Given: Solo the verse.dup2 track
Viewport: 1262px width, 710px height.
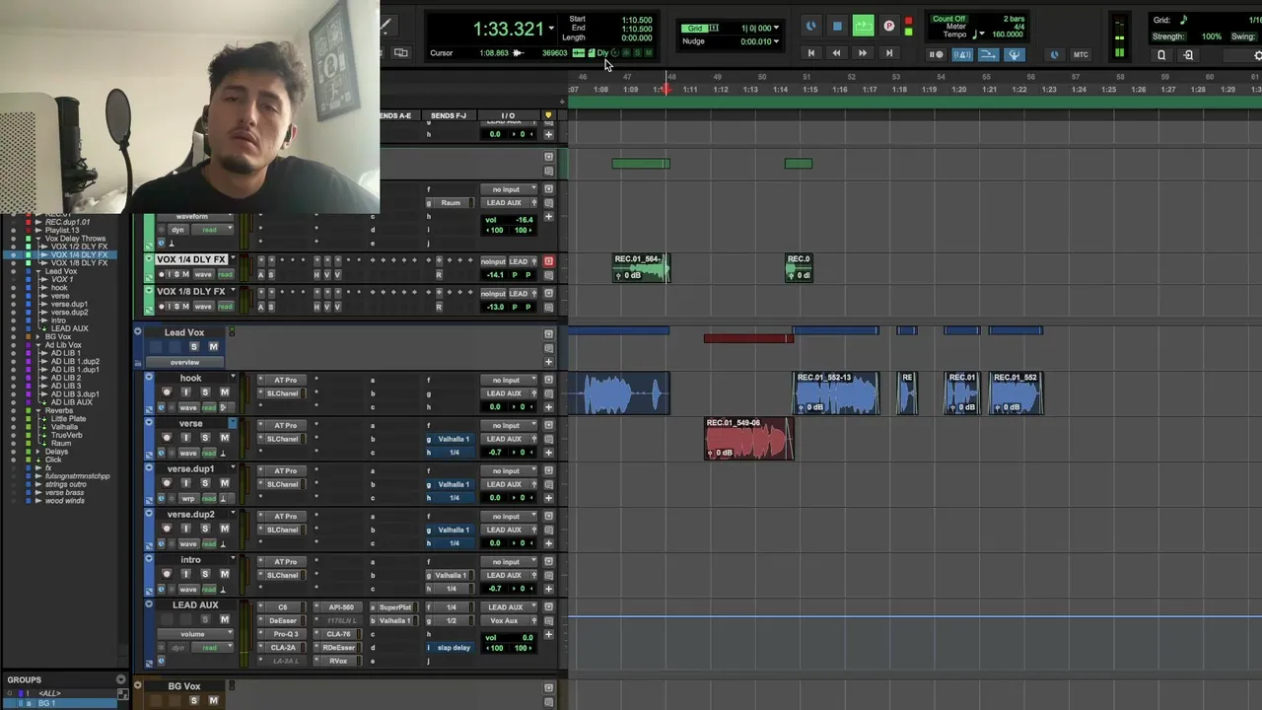Looking at the screenshot, I should coord(204,529).
